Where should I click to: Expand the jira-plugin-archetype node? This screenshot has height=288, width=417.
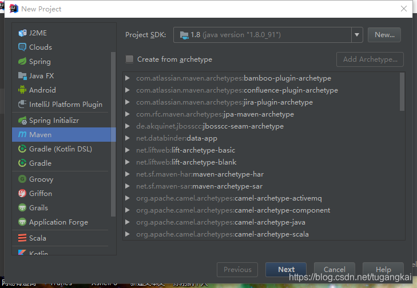click(x=128, y=102)
